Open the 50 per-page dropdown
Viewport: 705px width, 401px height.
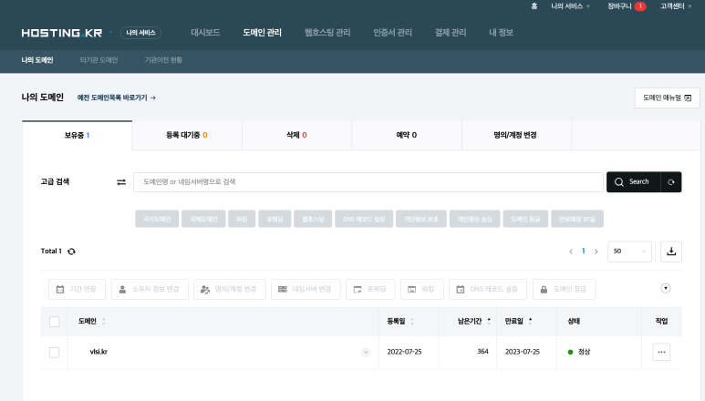tap(629, 252)
